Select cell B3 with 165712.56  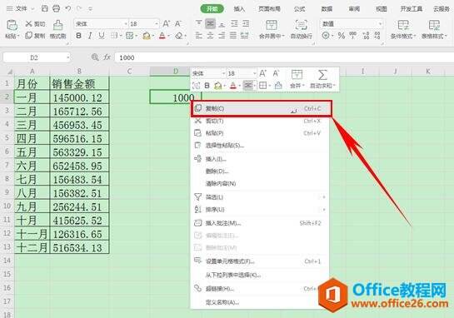[79, 111]
